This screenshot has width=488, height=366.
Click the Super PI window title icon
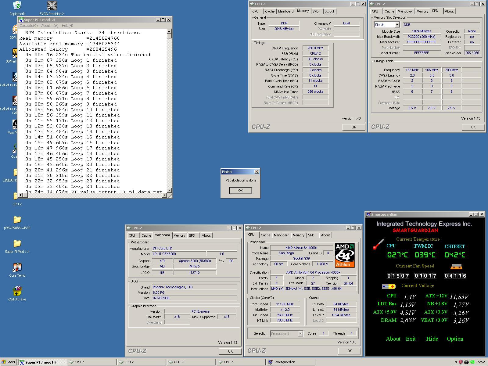tap(21, 20)
